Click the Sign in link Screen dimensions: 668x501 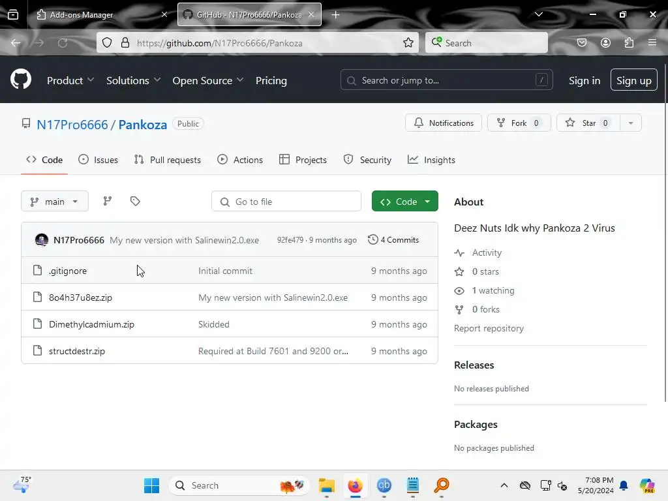tap(584, 80)
